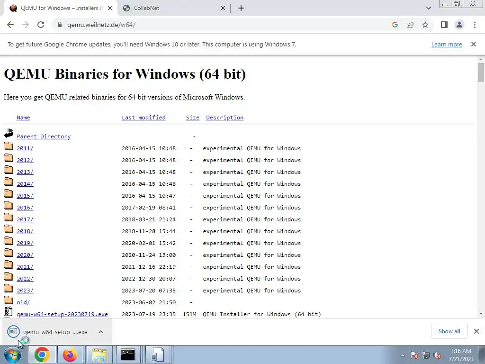Open the taskbar clock showing 3:16 AM
Viewport: 485px width, 364px height.
pyautogui.click(x=461, y=355)
